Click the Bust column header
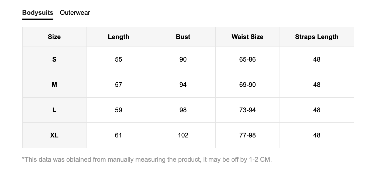 (x=183, y=37)
